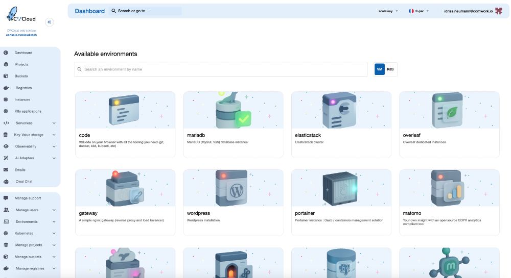Image resolution: width=511 pixels, height=278 pixels.
Task: Open the Projects sidebar menu item
Action: (x=30, y=64)
